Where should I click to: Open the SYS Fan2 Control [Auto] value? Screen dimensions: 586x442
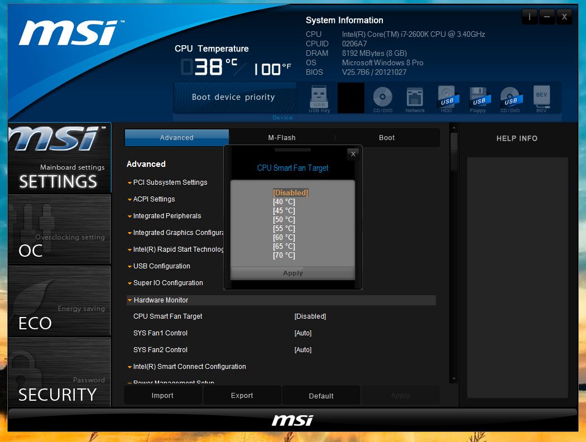pos(303,350)
